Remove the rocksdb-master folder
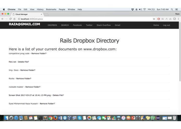181x129 pixels. coord(33,87)
